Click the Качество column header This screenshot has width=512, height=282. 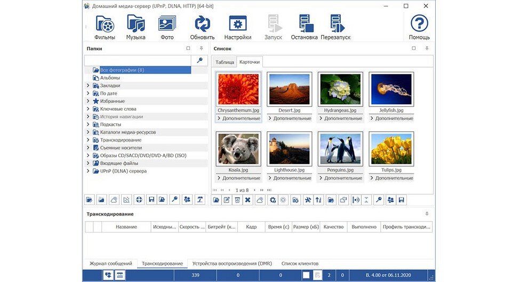pyautogui.click(x=334, y=227)
